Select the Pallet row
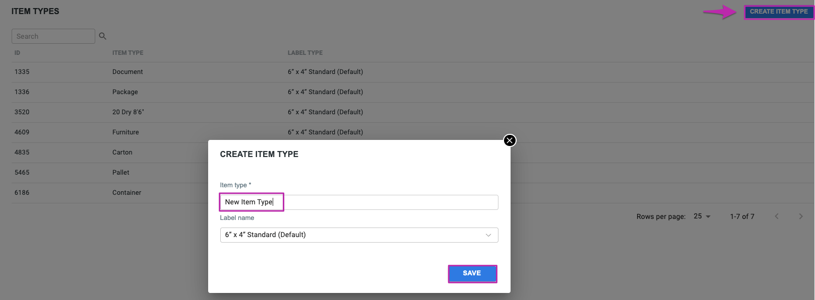This screenshot has width=815, height=300. tap(110, 173)
